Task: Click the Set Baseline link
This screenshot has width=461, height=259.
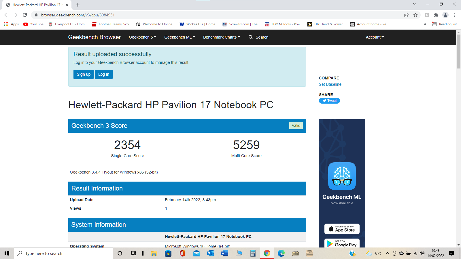Action: [330, 84]
